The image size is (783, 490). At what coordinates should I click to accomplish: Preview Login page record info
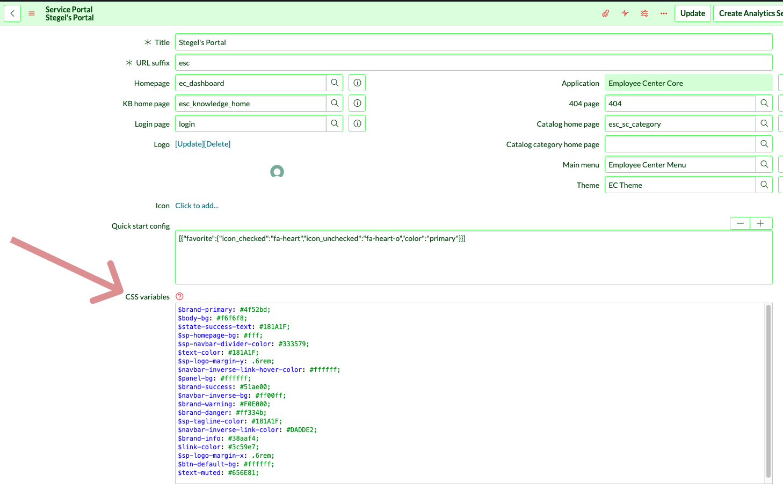[x=357, y=123]
